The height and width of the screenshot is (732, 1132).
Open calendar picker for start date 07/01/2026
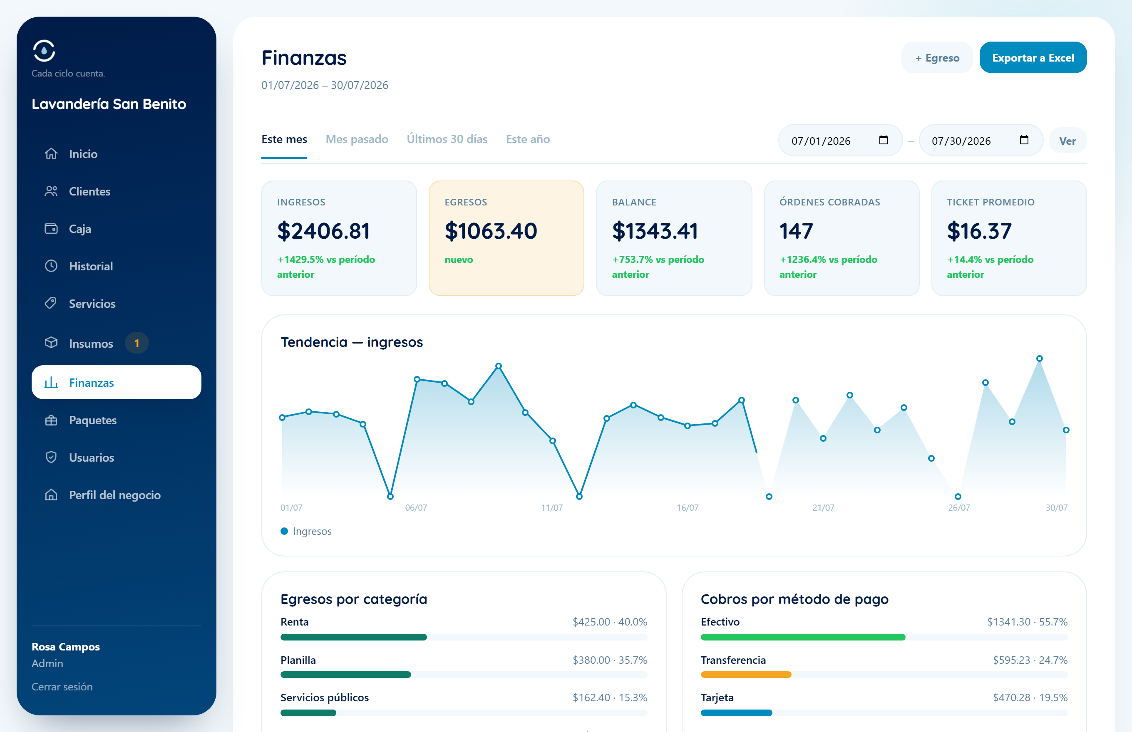pyautogui.click(x=883, y=140)
